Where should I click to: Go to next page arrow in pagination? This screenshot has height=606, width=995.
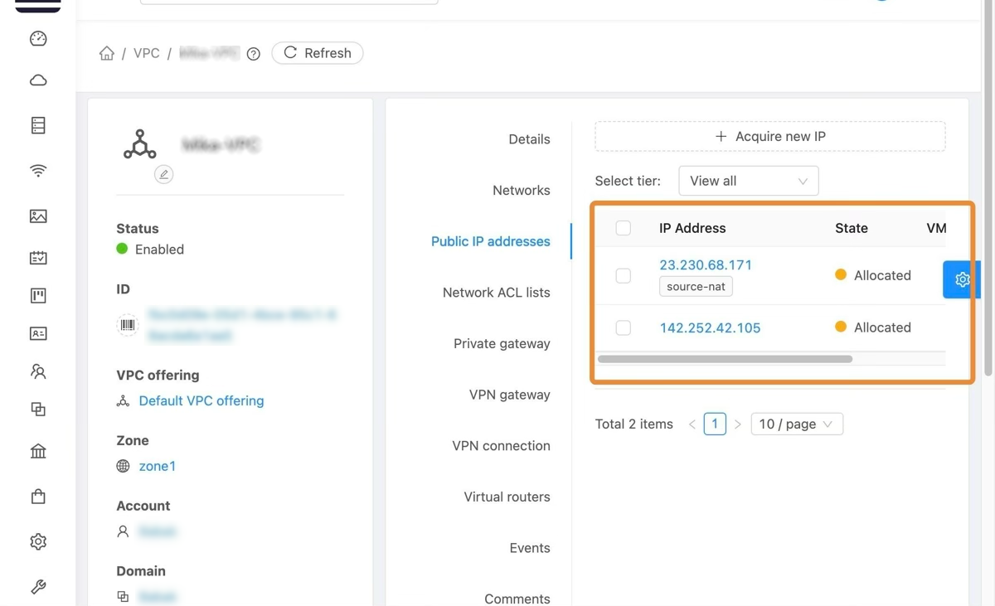[x=737, y=424]
